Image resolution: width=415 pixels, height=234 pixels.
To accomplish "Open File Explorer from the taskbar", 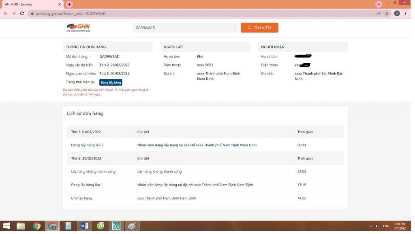I will (x=21, y=226).
